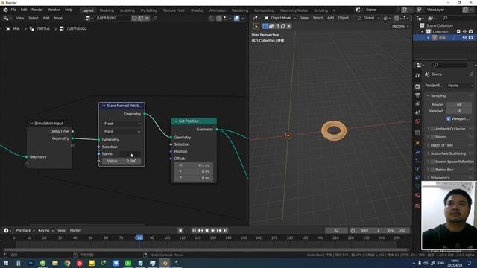Open the node editor type selector icon

point(7,18)
